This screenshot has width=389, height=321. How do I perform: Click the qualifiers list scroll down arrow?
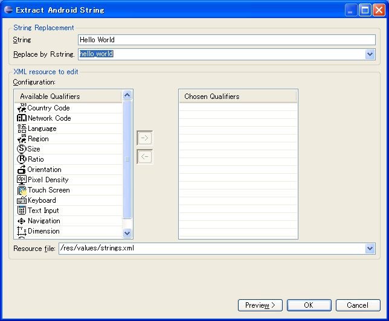127,233
